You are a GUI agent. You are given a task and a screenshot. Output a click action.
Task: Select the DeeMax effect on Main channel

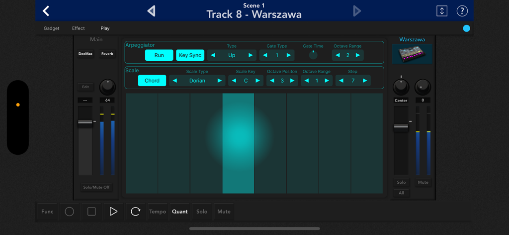pyautogui.click(x=85, y=54)
